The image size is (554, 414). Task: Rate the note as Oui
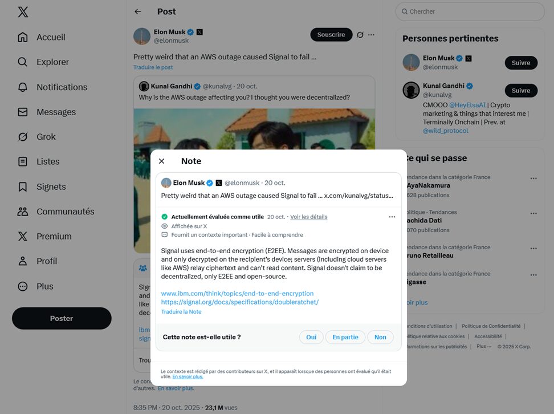click(x=311, y=337)
